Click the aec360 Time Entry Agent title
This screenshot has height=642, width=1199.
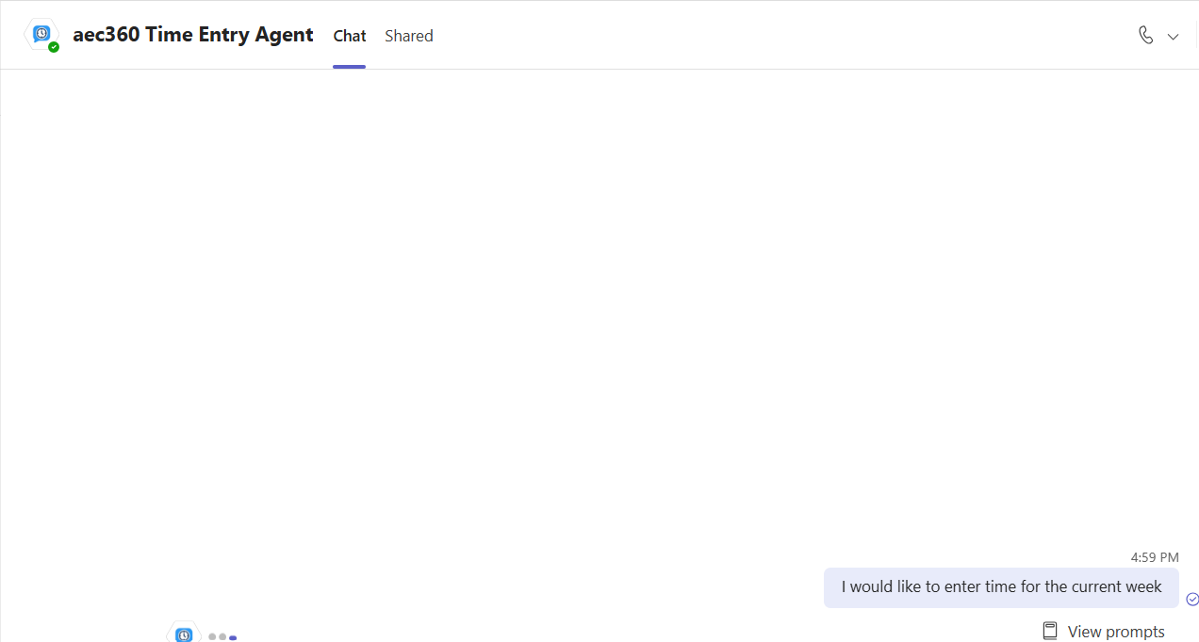(x=193, y=35)
